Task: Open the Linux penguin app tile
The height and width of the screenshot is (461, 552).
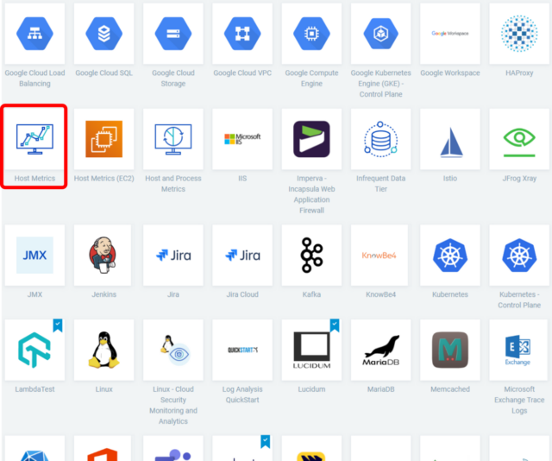Action: tap(103, 350)
